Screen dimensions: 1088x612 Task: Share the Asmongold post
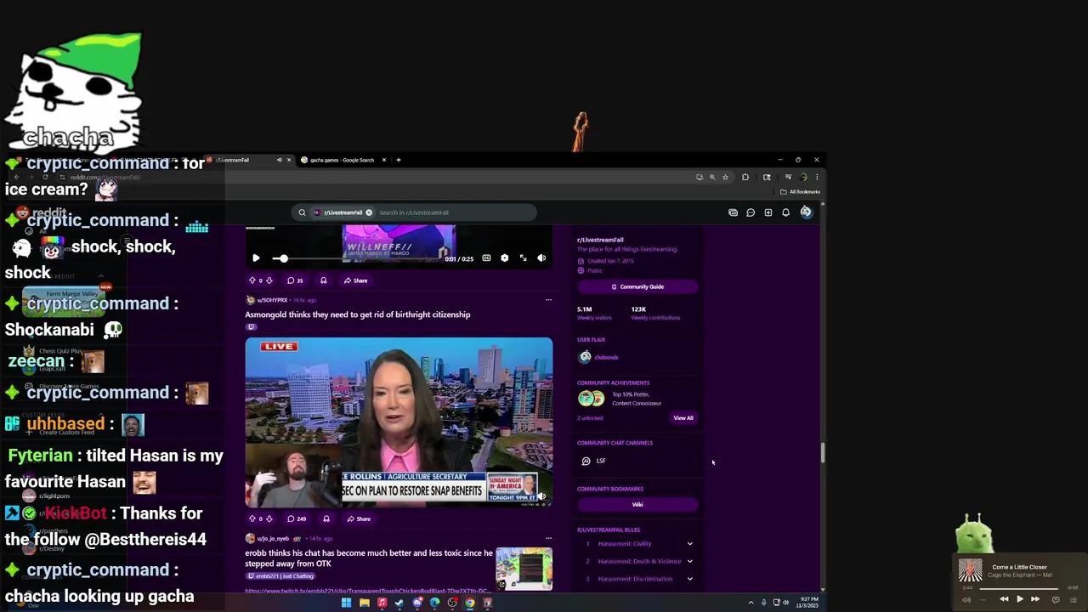359,518
